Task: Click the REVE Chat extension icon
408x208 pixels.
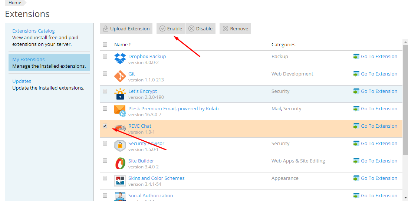Action: [121, 128]
